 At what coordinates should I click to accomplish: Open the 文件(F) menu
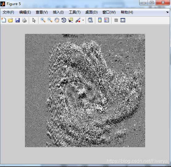[x=8, y=12]
